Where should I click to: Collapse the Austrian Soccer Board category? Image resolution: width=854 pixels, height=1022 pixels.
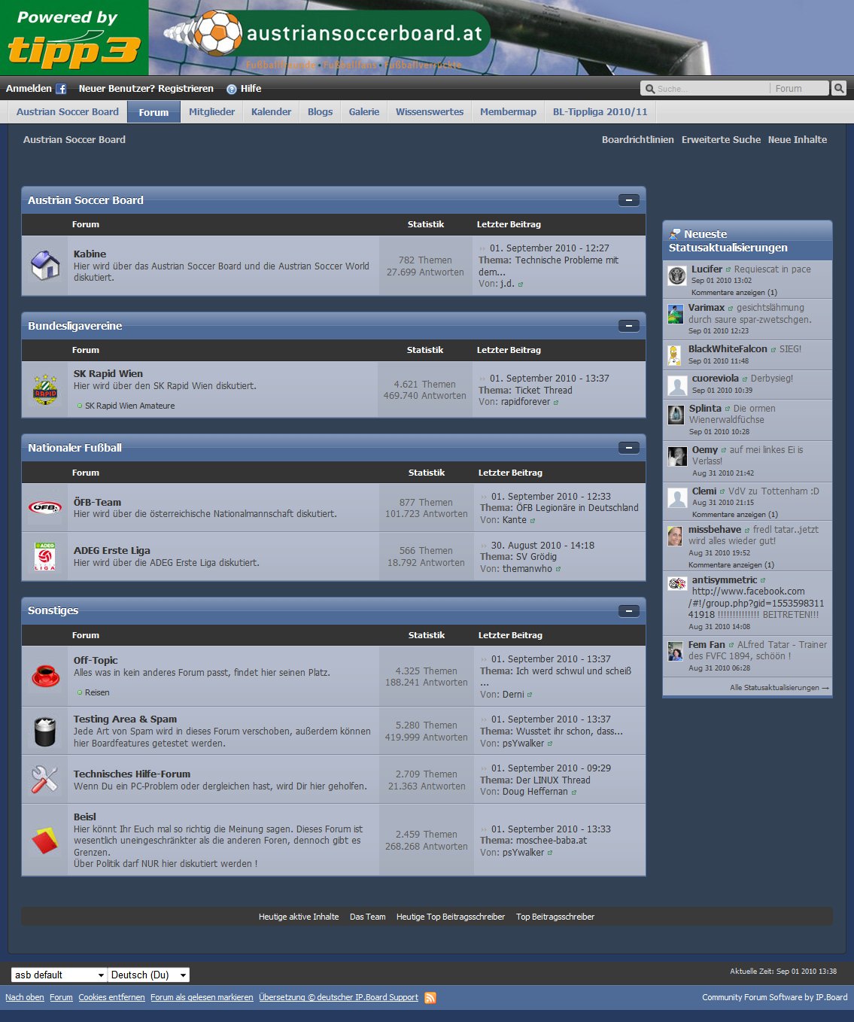coord(628,200)
